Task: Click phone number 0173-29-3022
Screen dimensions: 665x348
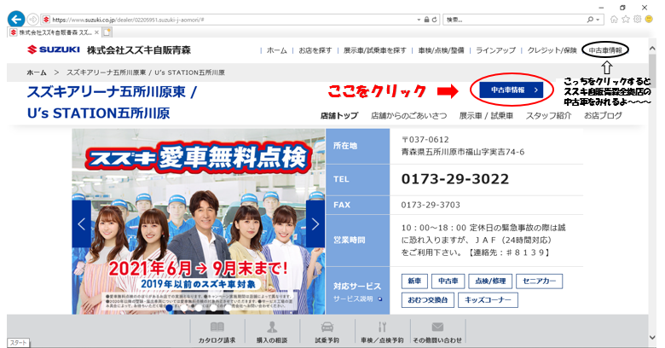Action: pyautogui.click(x=455, y=179)
